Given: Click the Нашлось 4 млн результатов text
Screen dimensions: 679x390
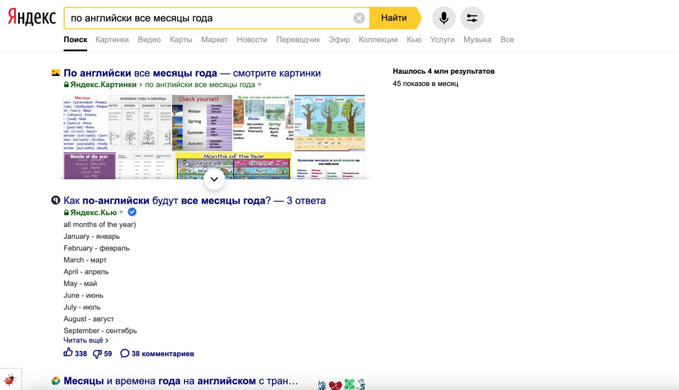Looking at the screenshot, I should pos(443,71).
